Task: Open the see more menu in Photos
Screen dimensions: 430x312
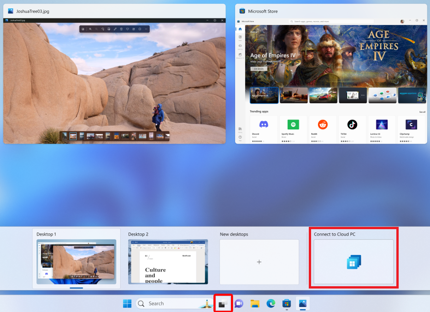Action: [146, 29]
